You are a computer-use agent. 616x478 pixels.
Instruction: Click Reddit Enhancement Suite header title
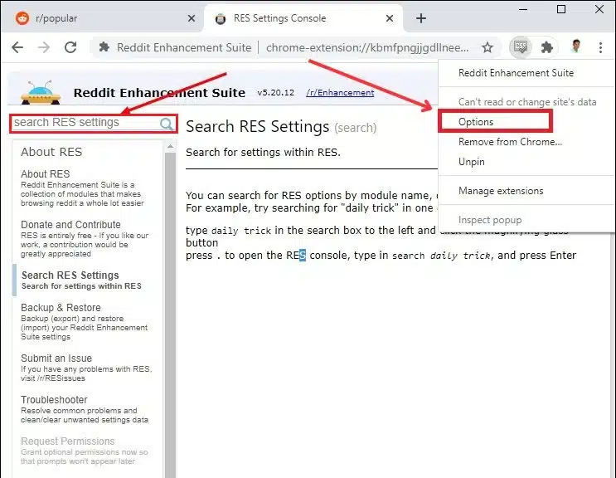[x=159, y=93]
